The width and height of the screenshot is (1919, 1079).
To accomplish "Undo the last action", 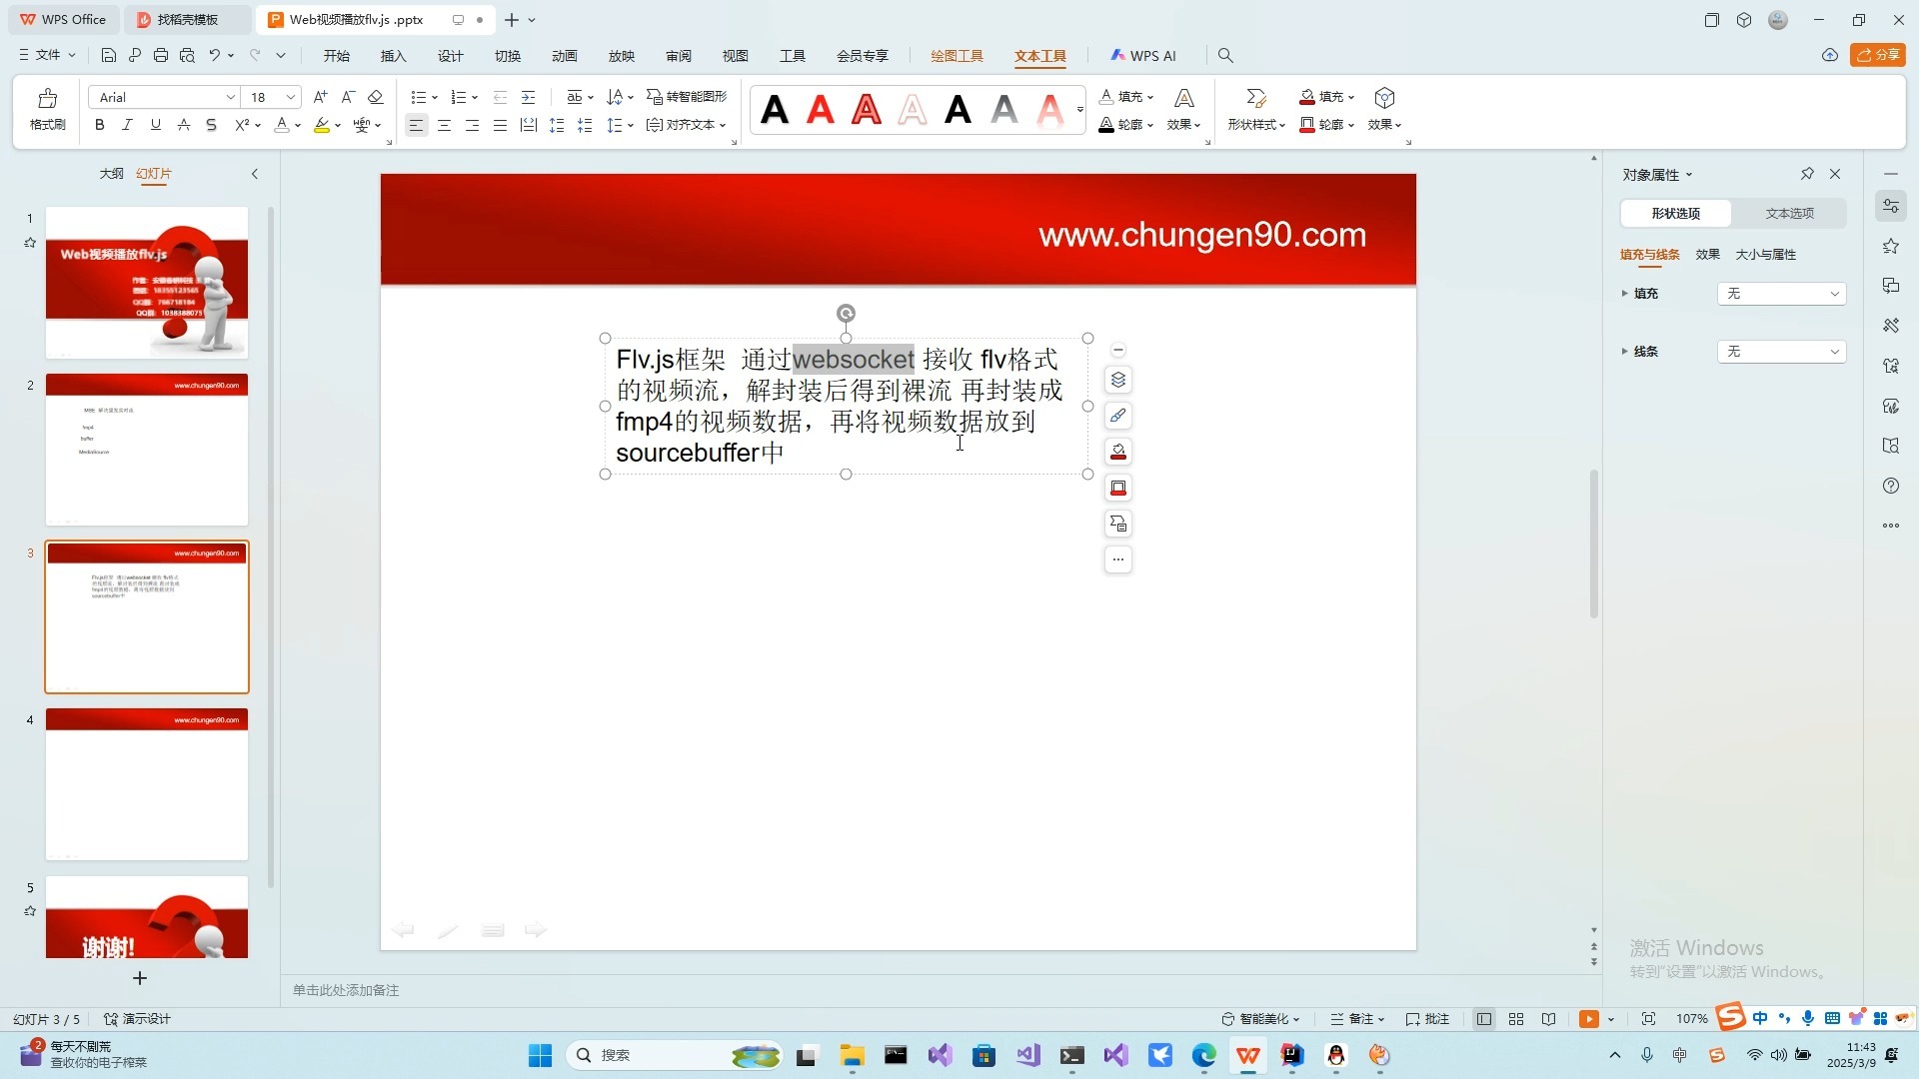I will (214, 55).
